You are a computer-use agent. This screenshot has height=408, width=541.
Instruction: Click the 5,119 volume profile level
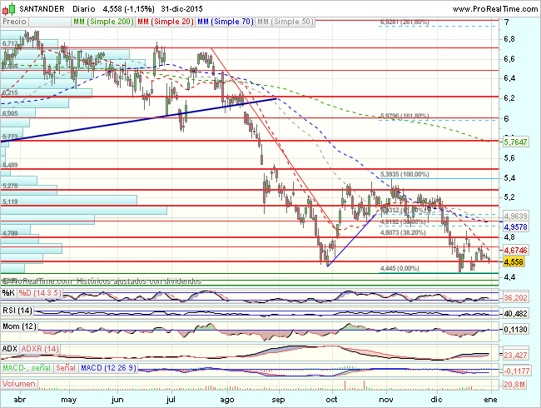tap(10, 202)
